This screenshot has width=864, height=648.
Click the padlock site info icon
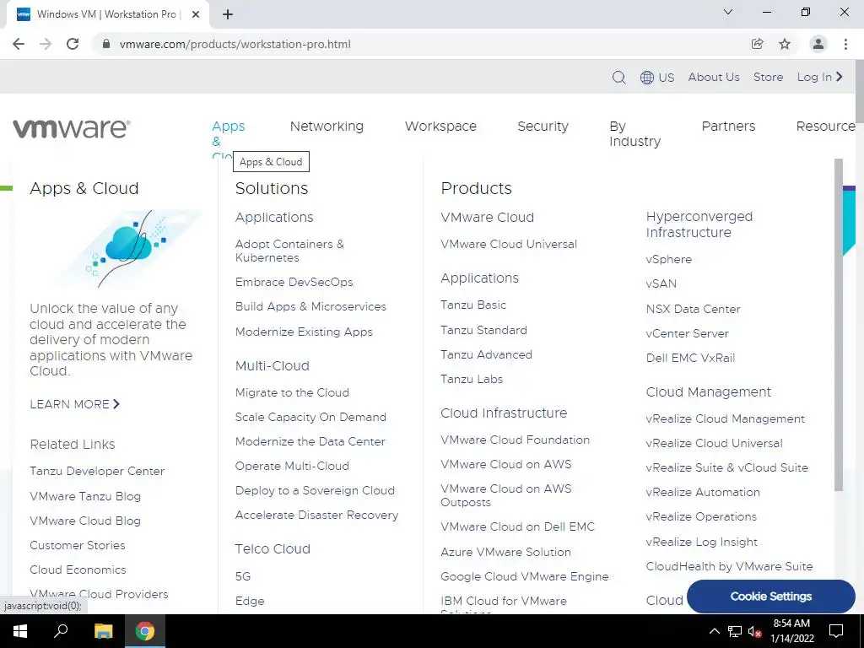tap(106, 44)
